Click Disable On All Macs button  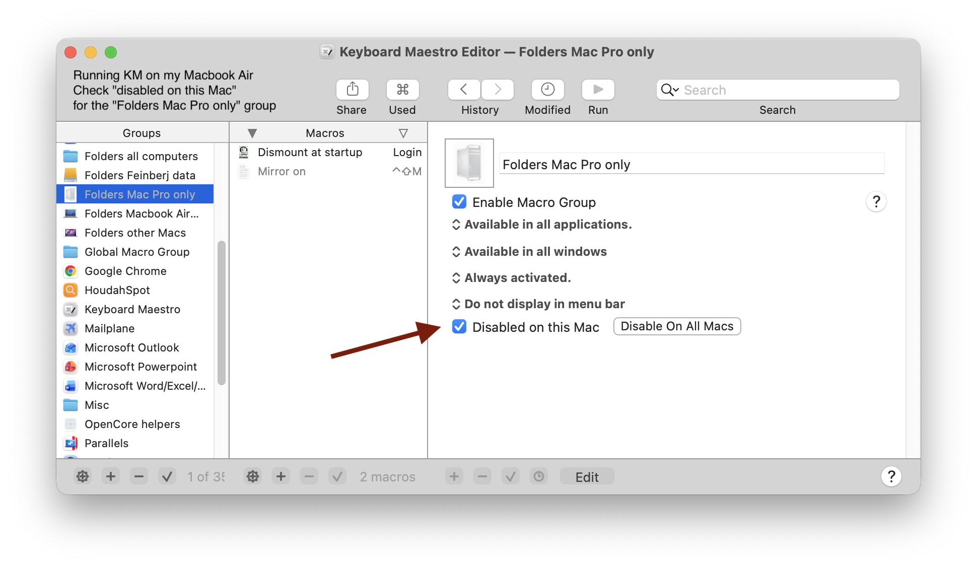(676, 326)
